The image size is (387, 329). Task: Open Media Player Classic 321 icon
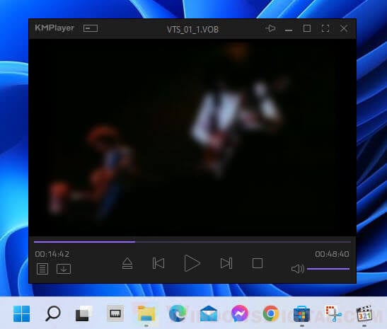click(x=364, y=313)
